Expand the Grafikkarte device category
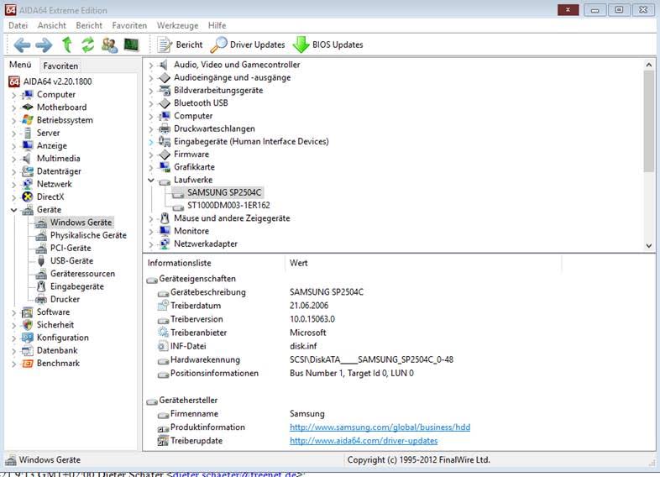The width and height of the screenshot is (660, 477). [150, 168]
